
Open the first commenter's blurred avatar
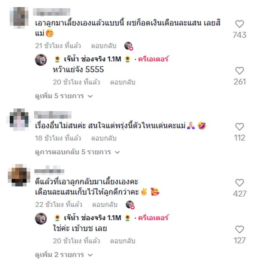[x=19, y=18]
